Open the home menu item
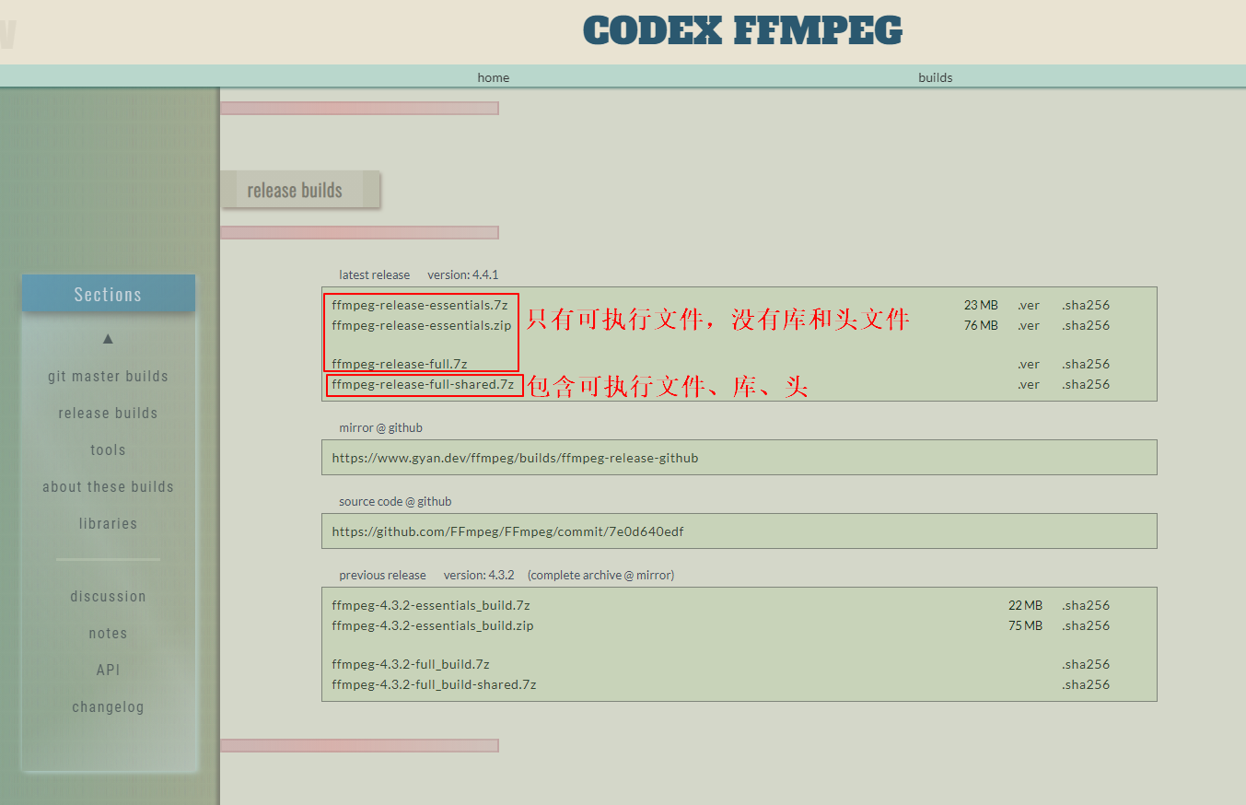 [494, 77]
